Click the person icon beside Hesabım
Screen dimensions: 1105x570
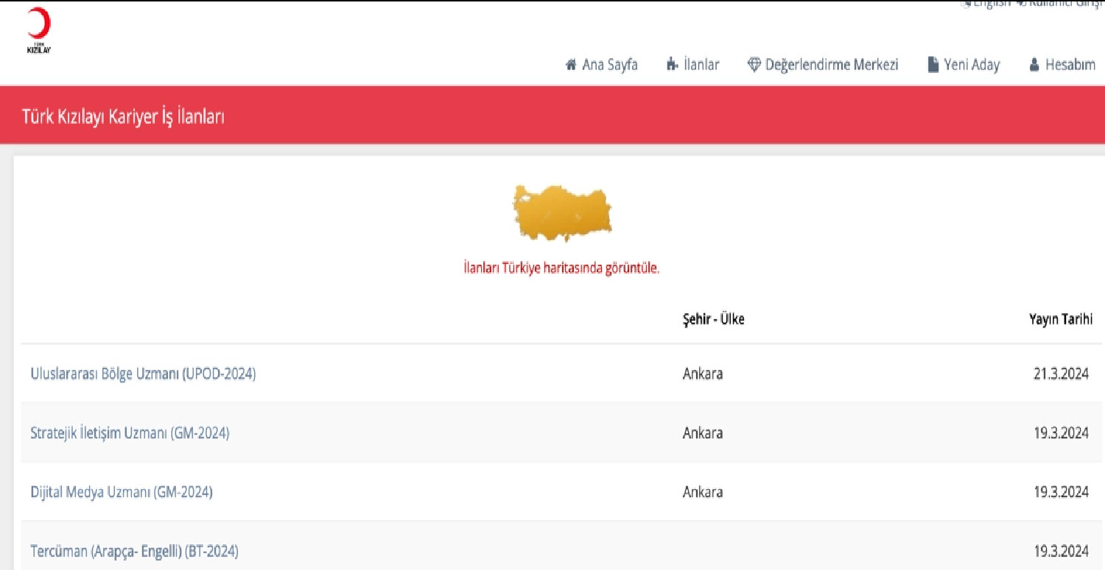[1034, 65]
